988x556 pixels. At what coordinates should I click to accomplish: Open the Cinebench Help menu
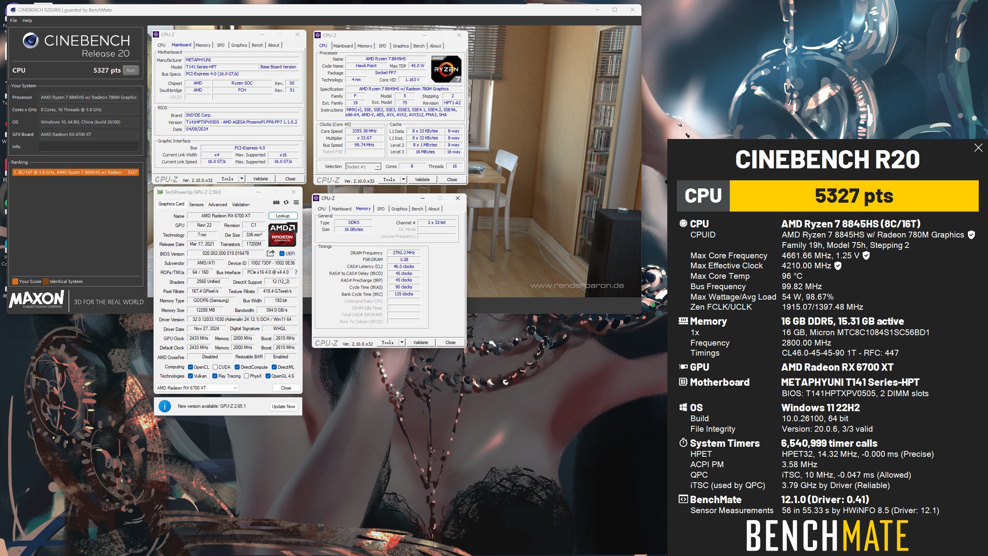tap(27, 20)
